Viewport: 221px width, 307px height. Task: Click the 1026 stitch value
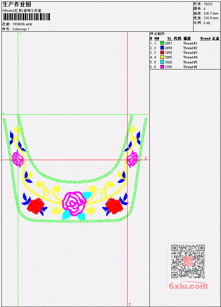click(168, 62)
